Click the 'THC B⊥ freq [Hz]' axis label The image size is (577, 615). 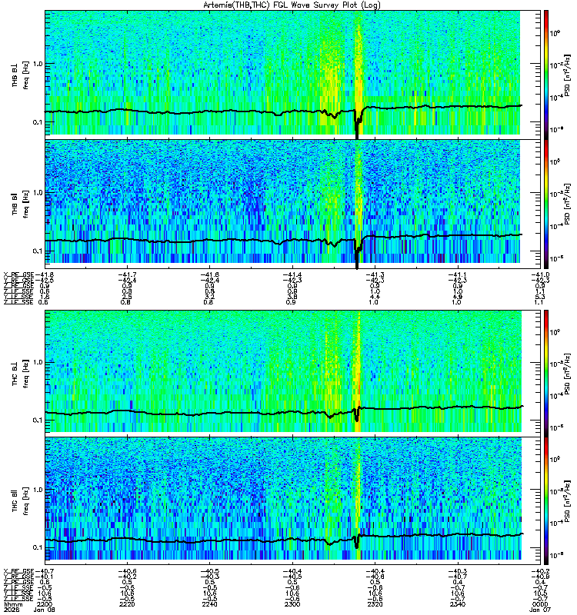pyautogui.click(x=21, y=374)
